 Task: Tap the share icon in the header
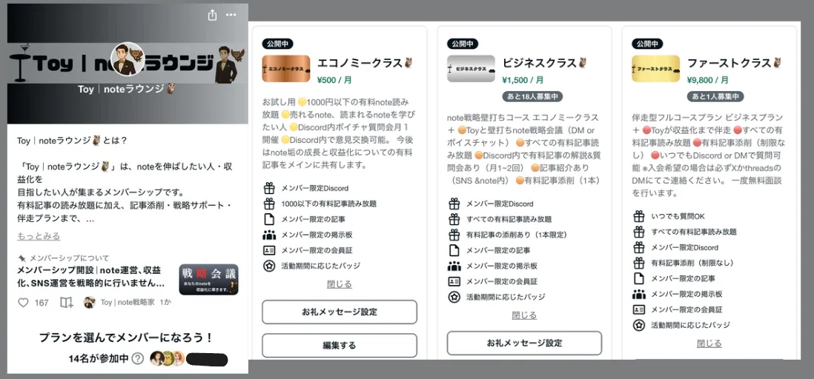click(x=212, y=15)
